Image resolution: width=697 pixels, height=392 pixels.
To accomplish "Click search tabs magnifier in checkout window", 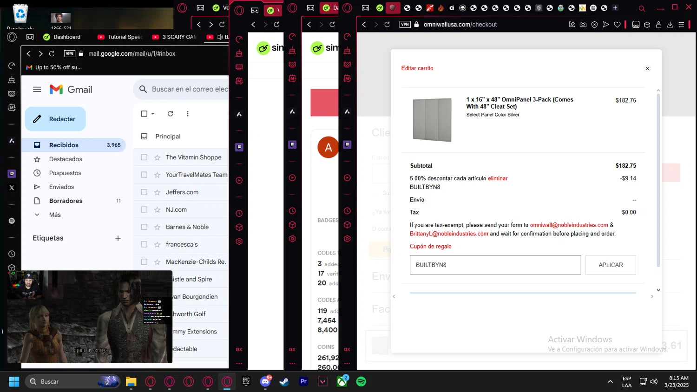I will pyautogui.click(x=642, y=8).
